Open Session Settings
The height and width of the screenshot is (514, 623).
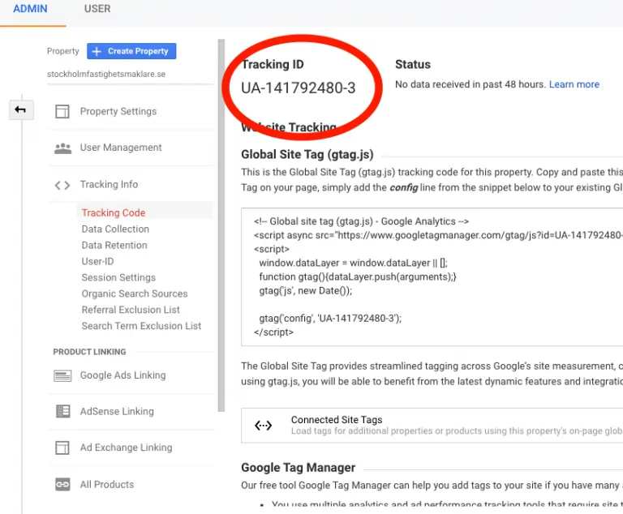118,277
